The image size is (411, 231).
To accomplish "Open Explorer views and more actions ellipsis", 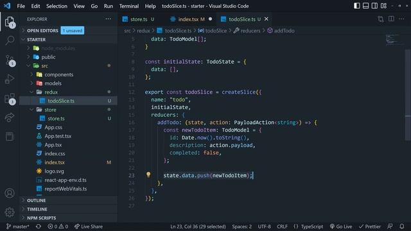I will (109, 19).
